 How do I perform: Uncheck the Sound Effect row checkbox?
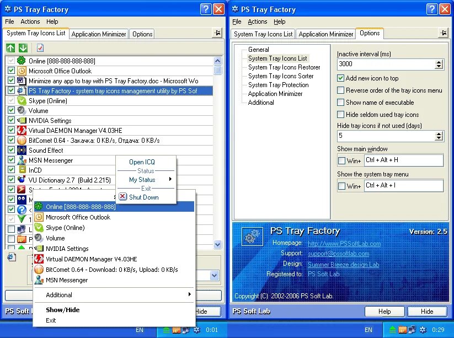[11, 149]
